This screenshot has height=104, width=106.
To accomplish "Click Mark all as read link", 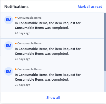I will click(x=90, y=7).
